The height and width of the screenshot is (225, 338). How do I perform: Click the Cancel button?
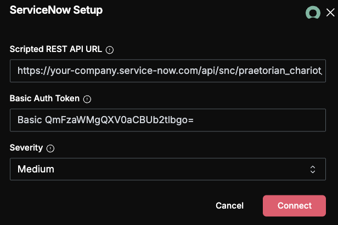tap(229, 206)
